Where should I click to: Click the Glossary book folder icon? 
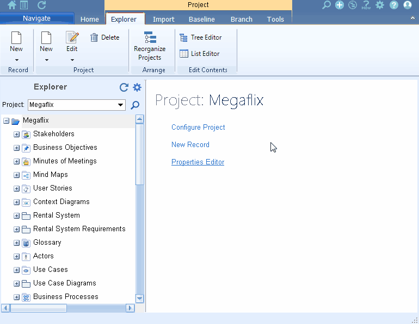click(26, 243)
